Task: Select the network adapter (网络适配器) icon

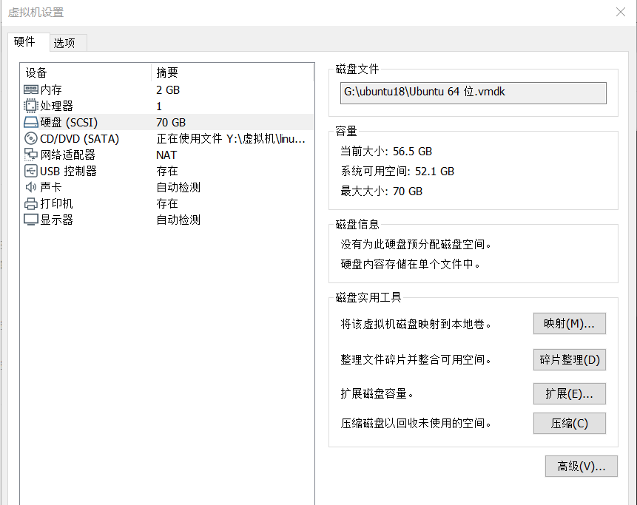Action: [x=31, y=155]
